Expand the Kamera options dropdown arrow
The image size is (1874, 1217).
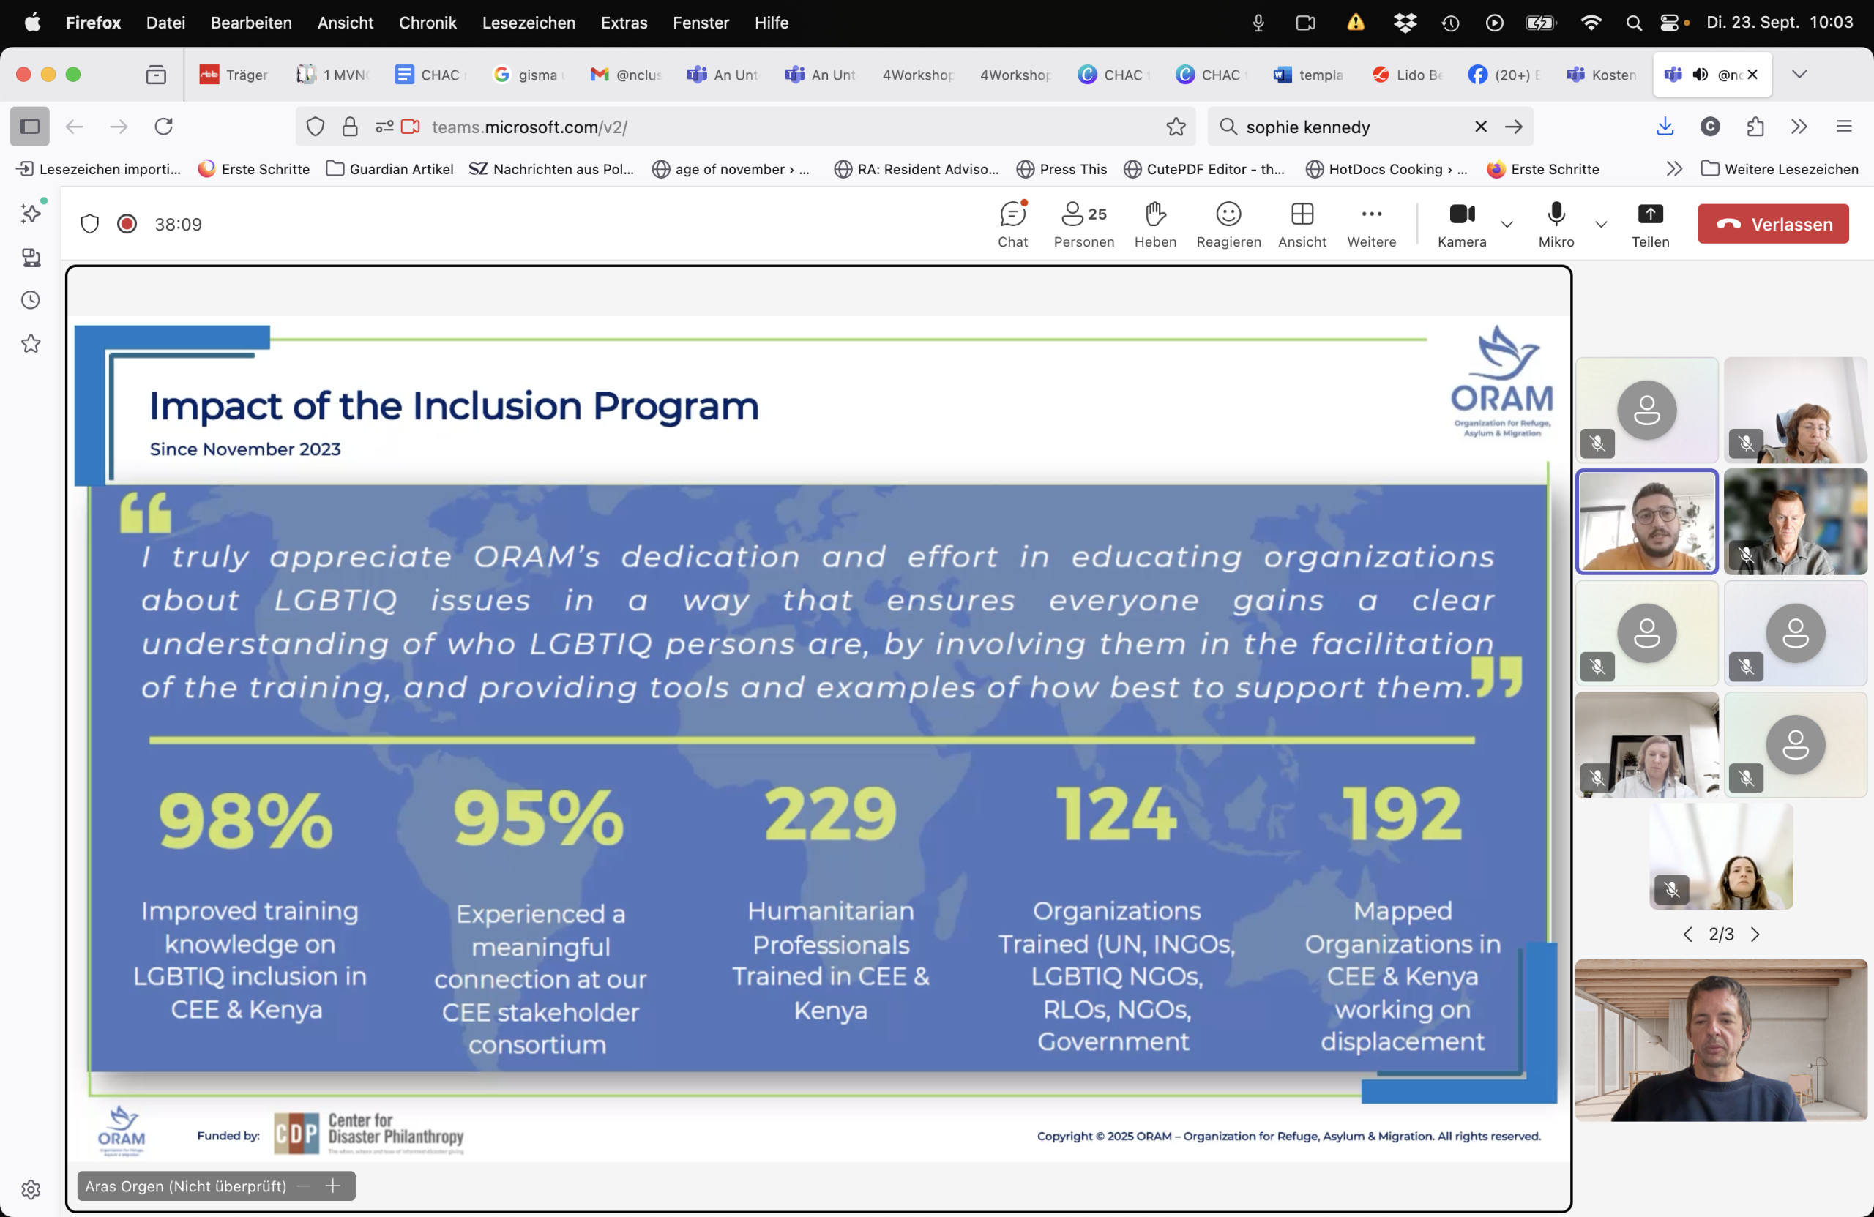[x=1507, y=225]
